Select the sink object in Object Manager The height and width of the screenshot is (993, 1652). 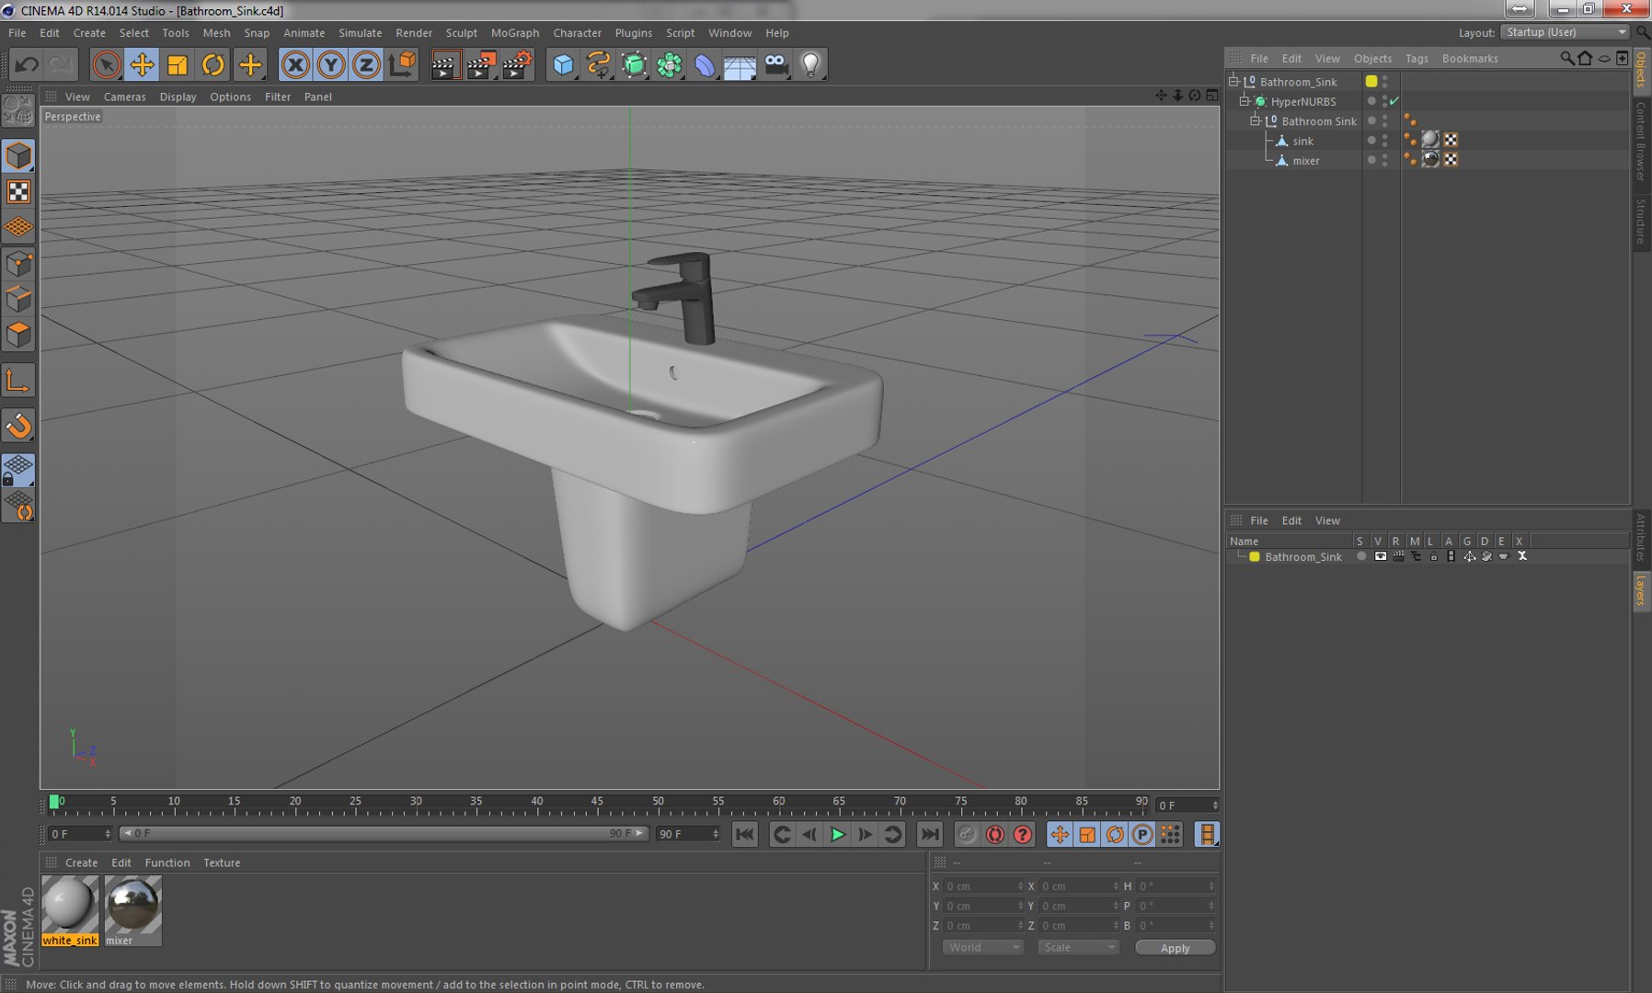pyautogui.click(x=1302, y=141)
